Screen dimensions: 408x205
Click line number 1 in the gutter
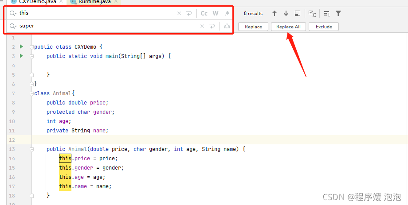(13, 38)
